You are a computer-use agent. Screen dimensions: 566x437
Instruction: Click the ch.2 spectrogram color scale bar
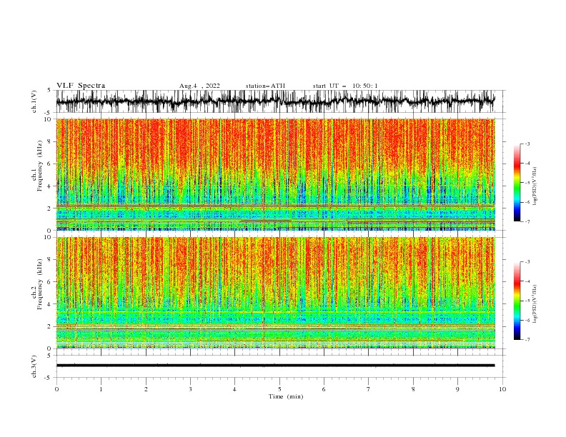517,301
